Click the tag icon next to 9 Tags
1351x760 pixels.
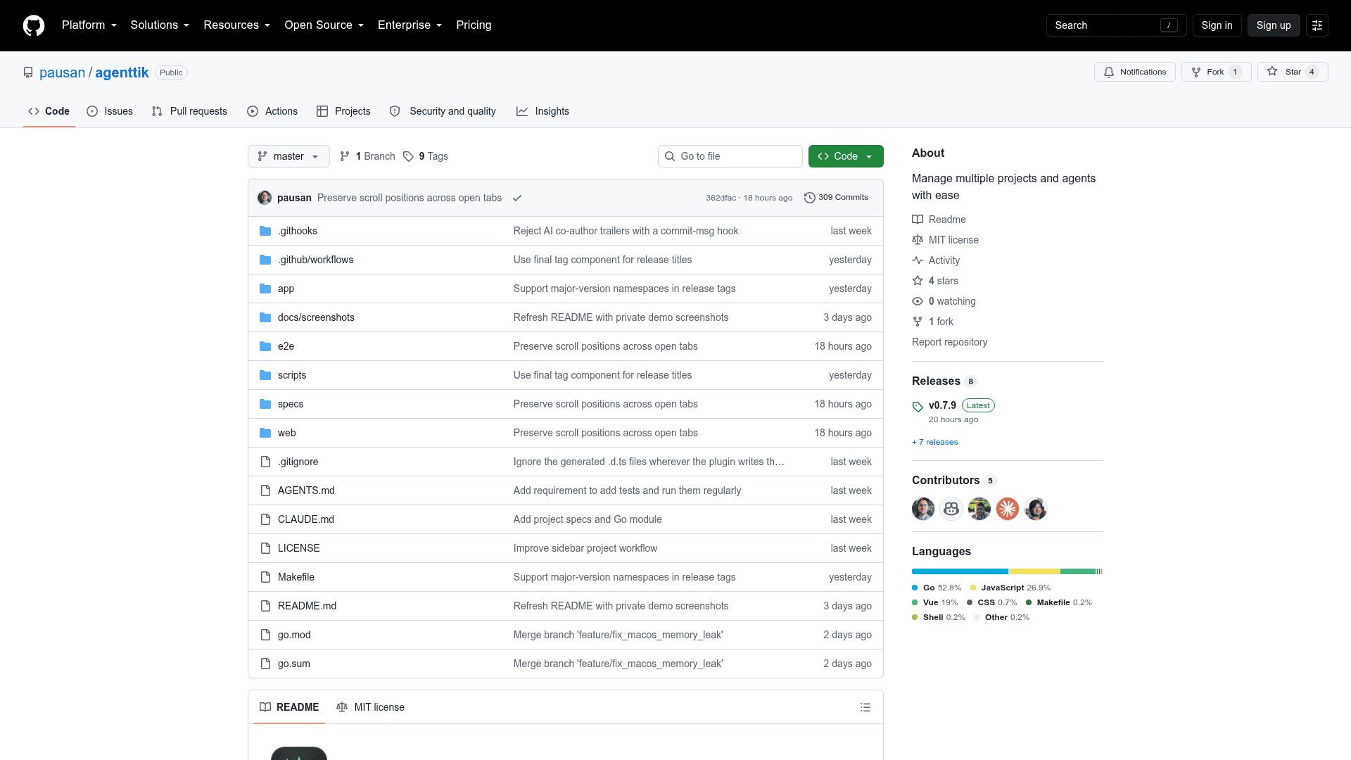tap(408, 156)
